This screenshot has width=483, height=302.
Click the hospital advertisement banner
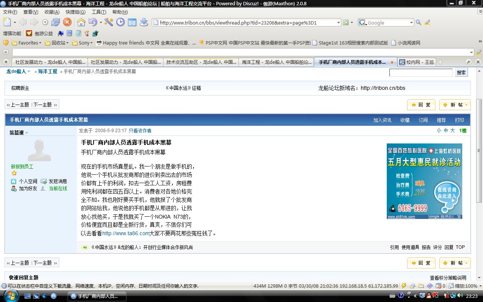pos(425,181)
